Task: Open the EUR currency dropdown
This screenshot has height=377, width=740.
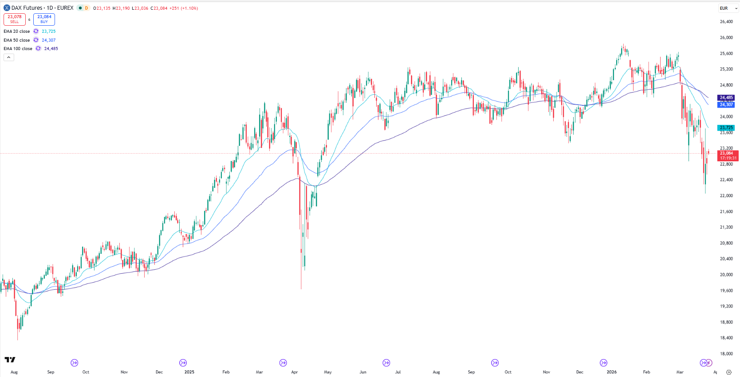Action: (x=728, y=8)
